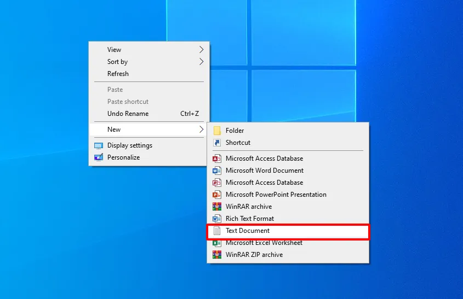The height and width of the screenshot is (299, 463).
Task: Click the arrow beside New
Action: point(201,130)
